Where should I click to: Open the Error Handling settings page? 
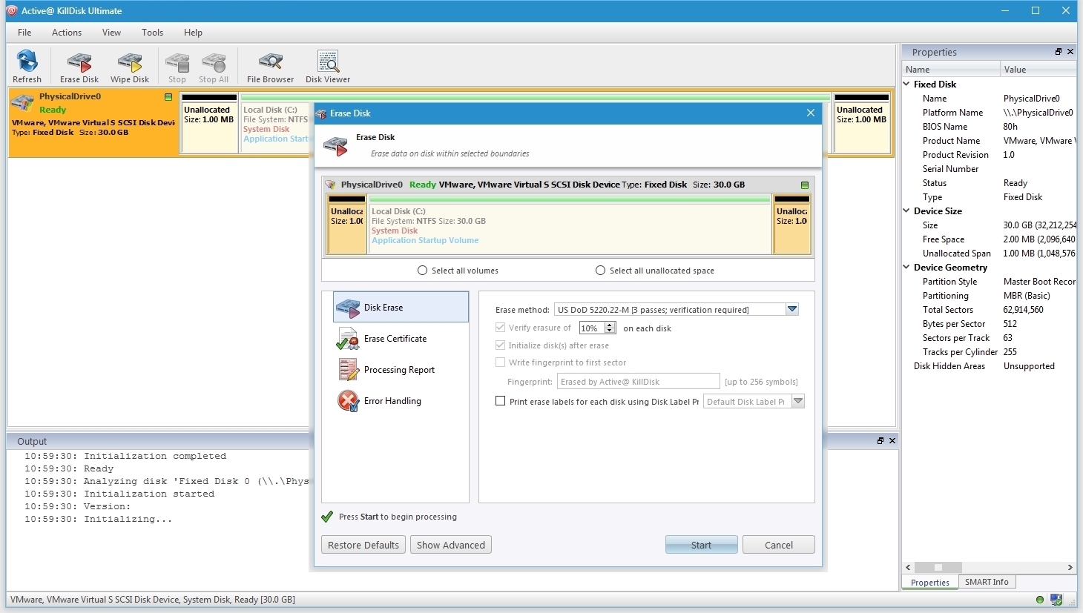click(x=401, y=401)
